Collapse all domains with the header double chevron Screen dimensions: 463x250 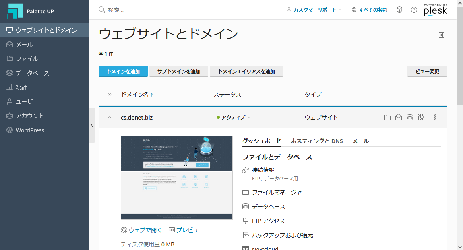pyautogui.click(x=110, y=95)
